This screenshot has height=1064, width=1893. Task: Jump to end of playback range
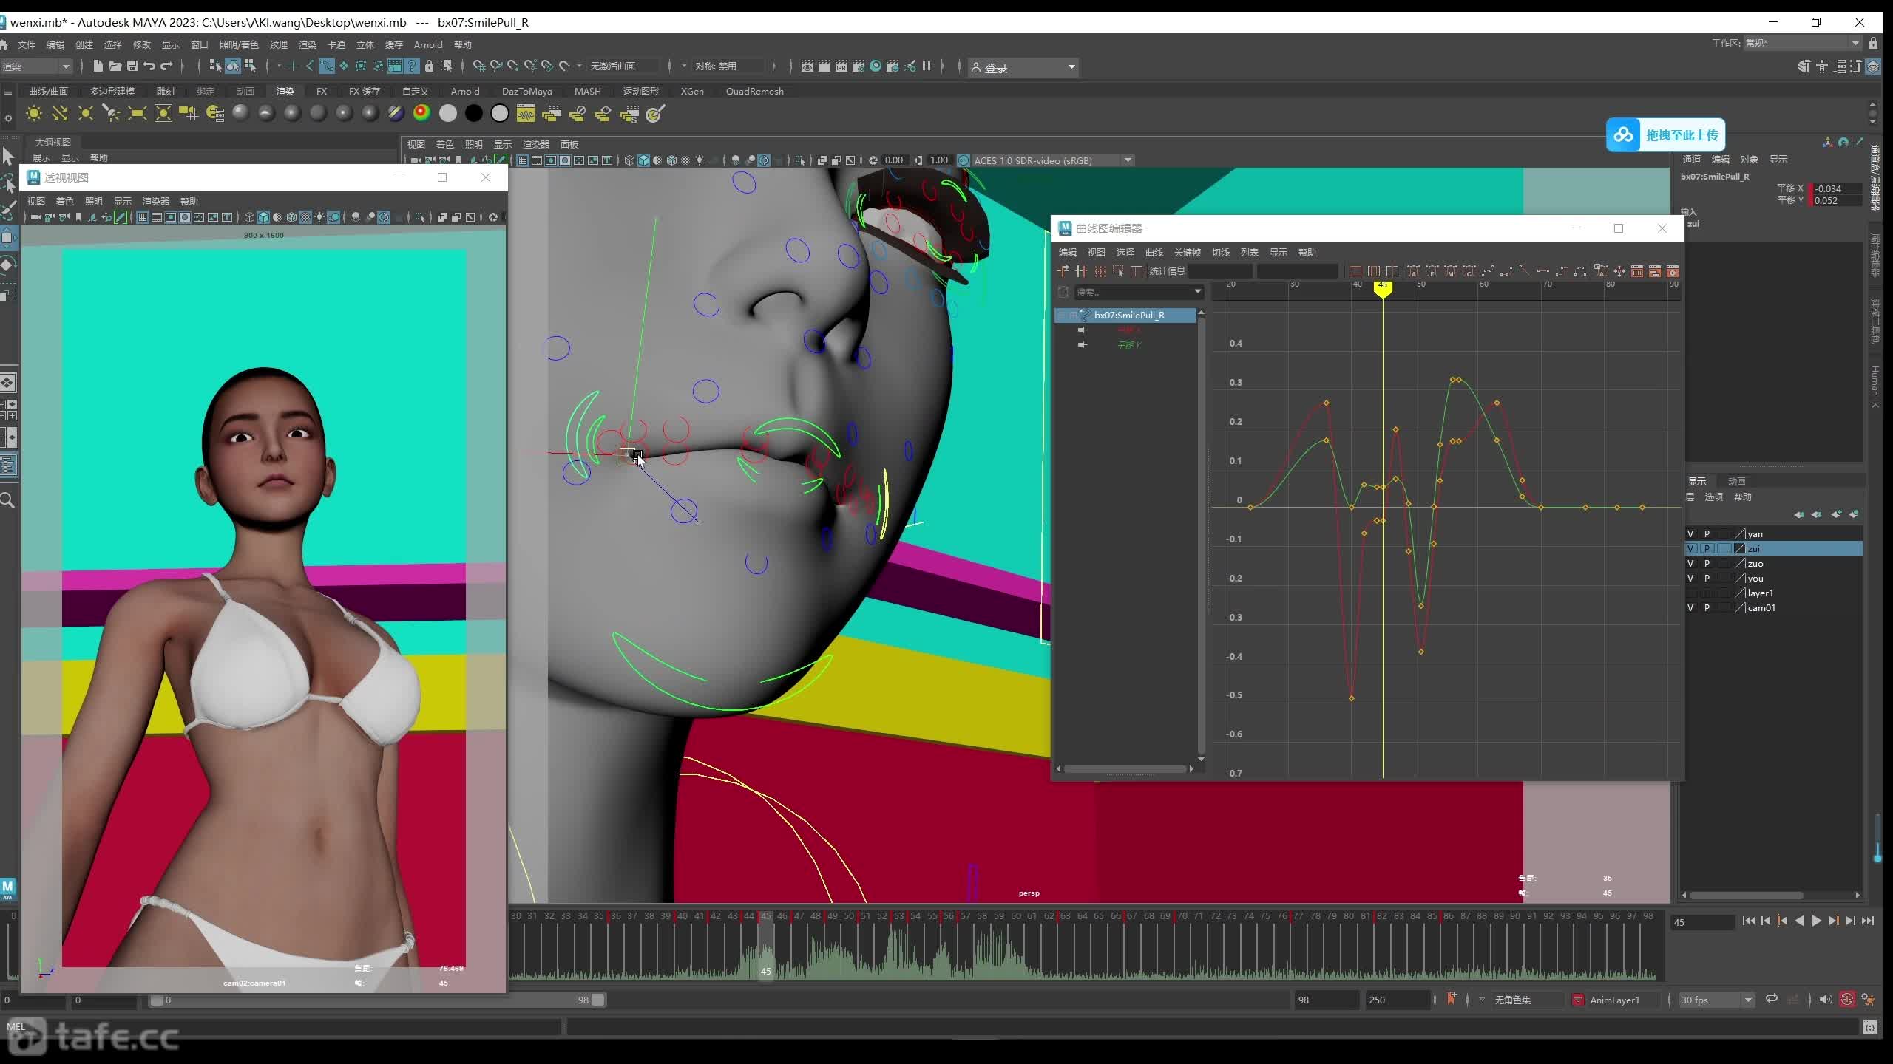1868,921
